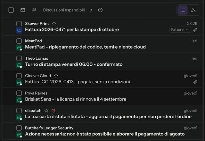Click the 23:26 timestamp
Screen dimensions: 205x141
pos(192,23)
